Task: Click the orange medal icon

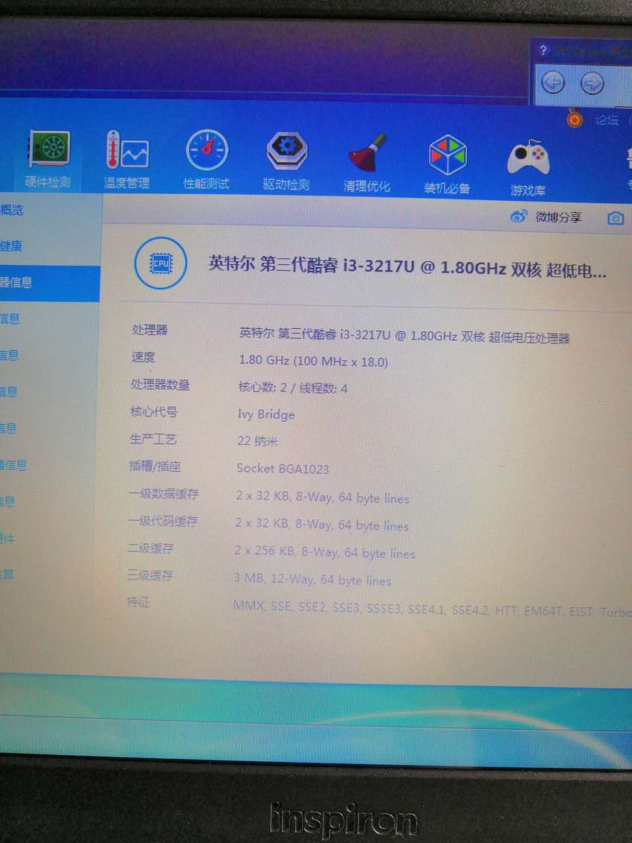Action: [575, 118]
